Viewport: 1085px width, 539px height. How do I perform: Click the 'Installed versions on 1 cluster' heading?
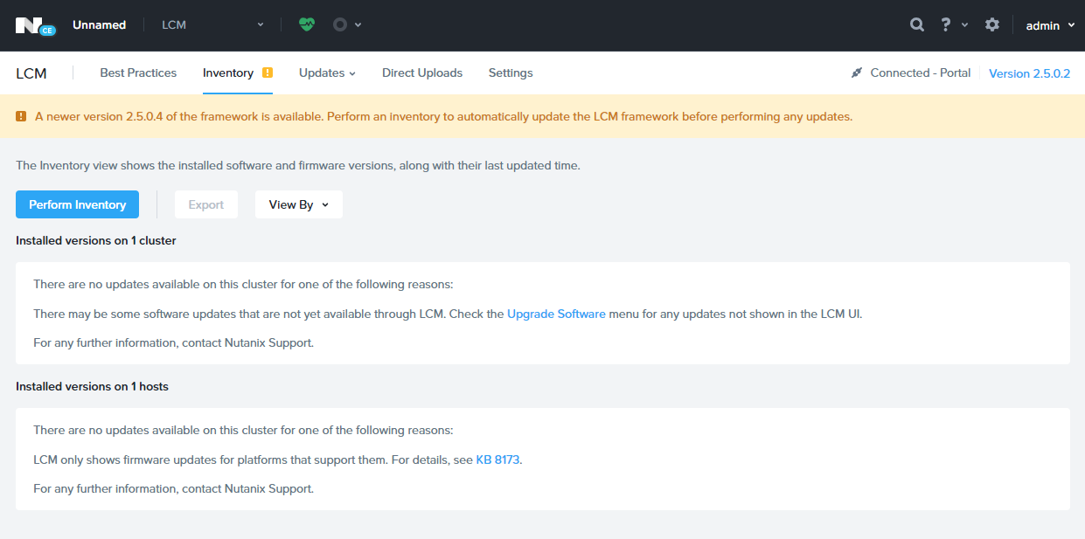pos(96,240)
